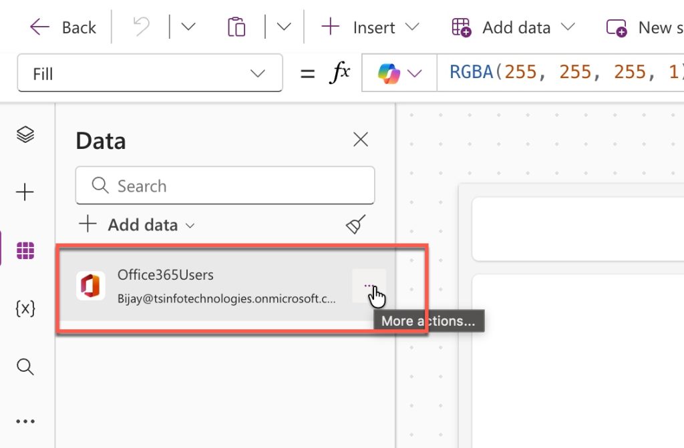Click Add data in the Data panel

pyautogui.click(x=136, y=224)
